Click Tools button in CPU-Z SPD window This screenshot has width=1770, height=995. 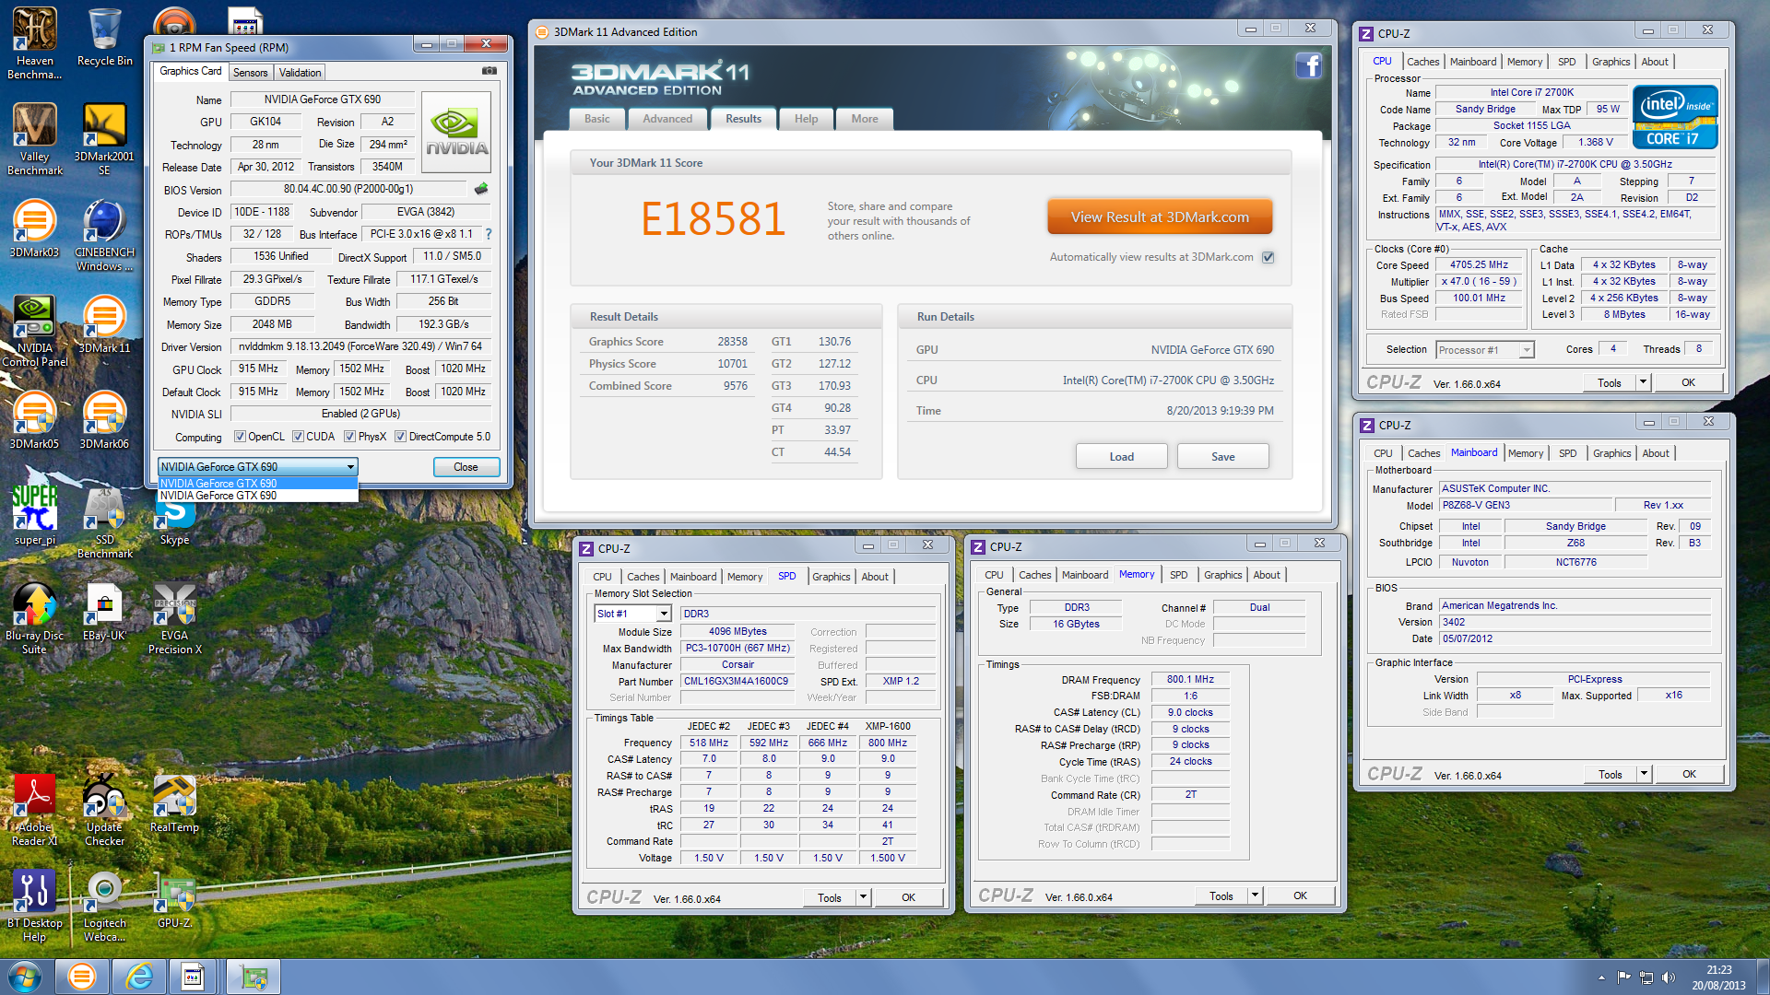pos(829,897)
